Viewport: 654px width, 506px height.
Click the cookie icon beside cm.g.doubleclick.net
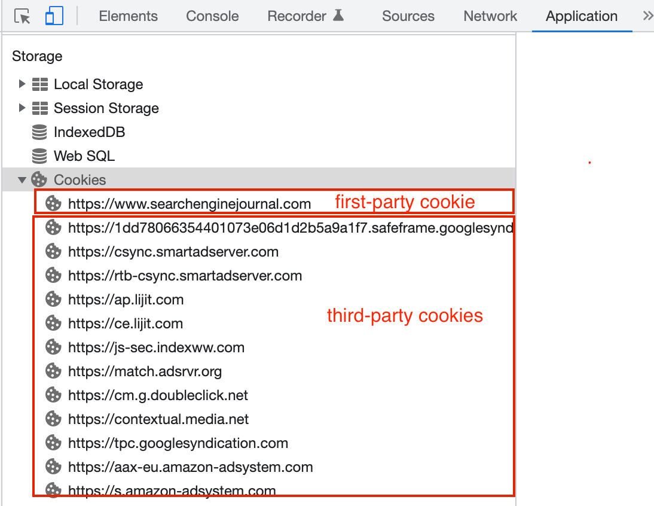53,395
